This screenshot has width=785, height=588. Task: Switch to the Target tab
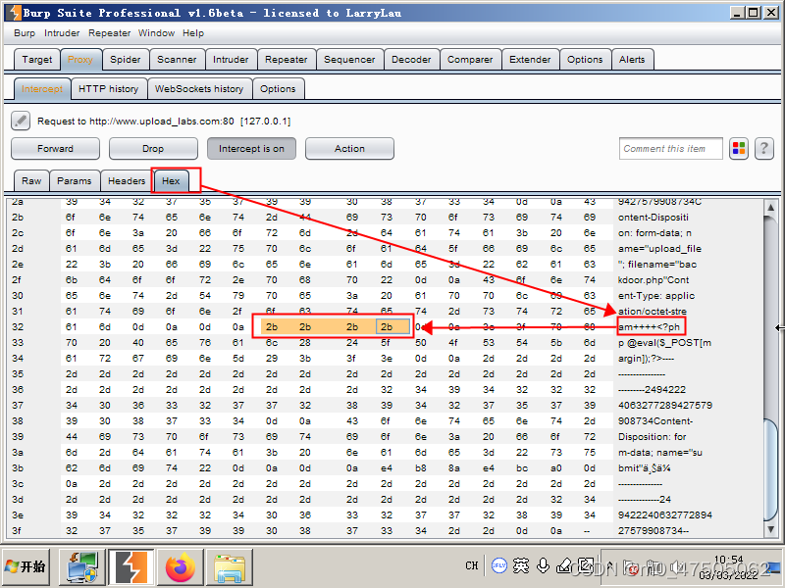(x=37, y=60)
